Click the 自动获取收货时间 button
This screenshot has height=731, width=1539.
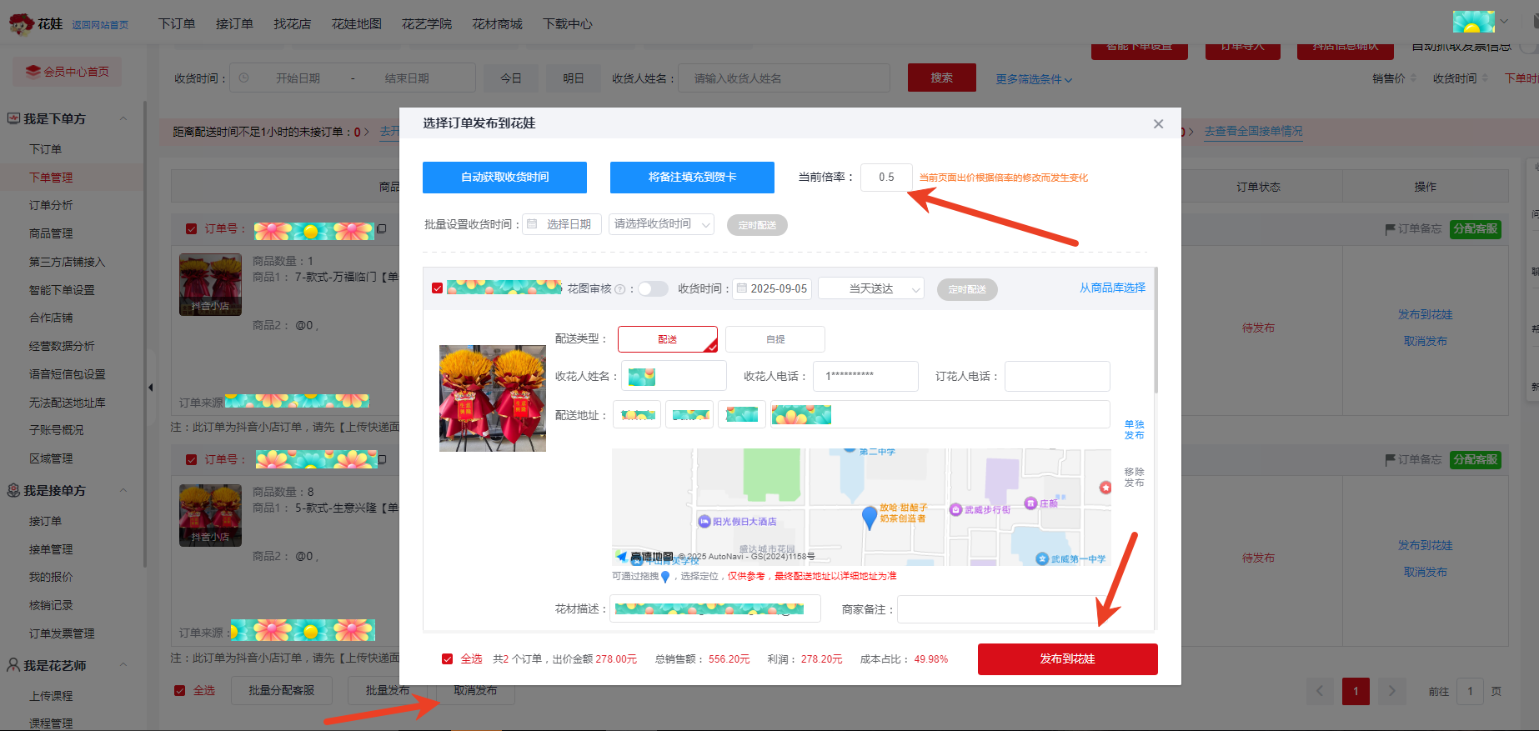[x=504, y=178]
